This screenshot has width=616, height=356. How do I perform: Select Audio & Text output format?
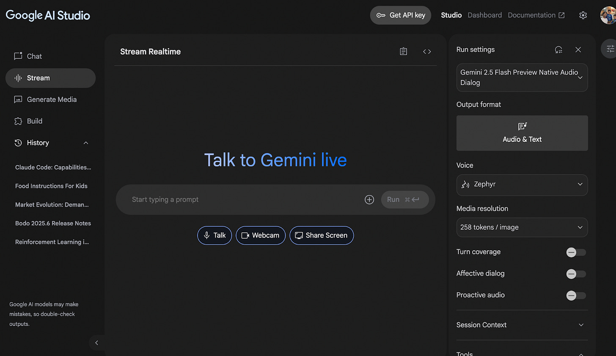point(522,133)
